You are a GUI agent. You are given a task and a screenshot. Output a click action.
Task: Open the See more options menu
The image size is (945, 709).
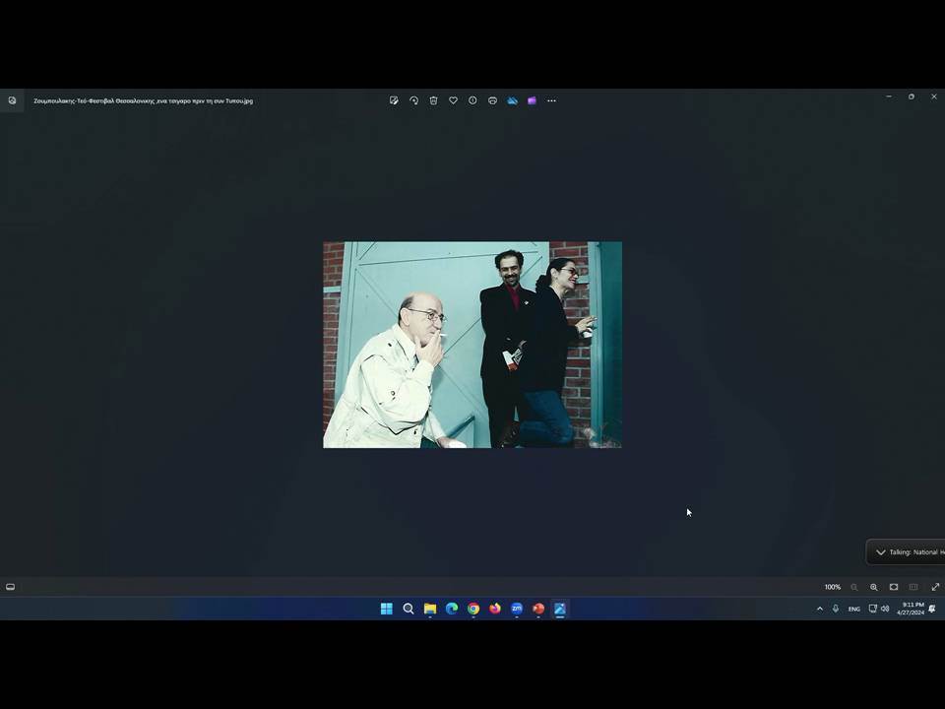pos(551,100)
